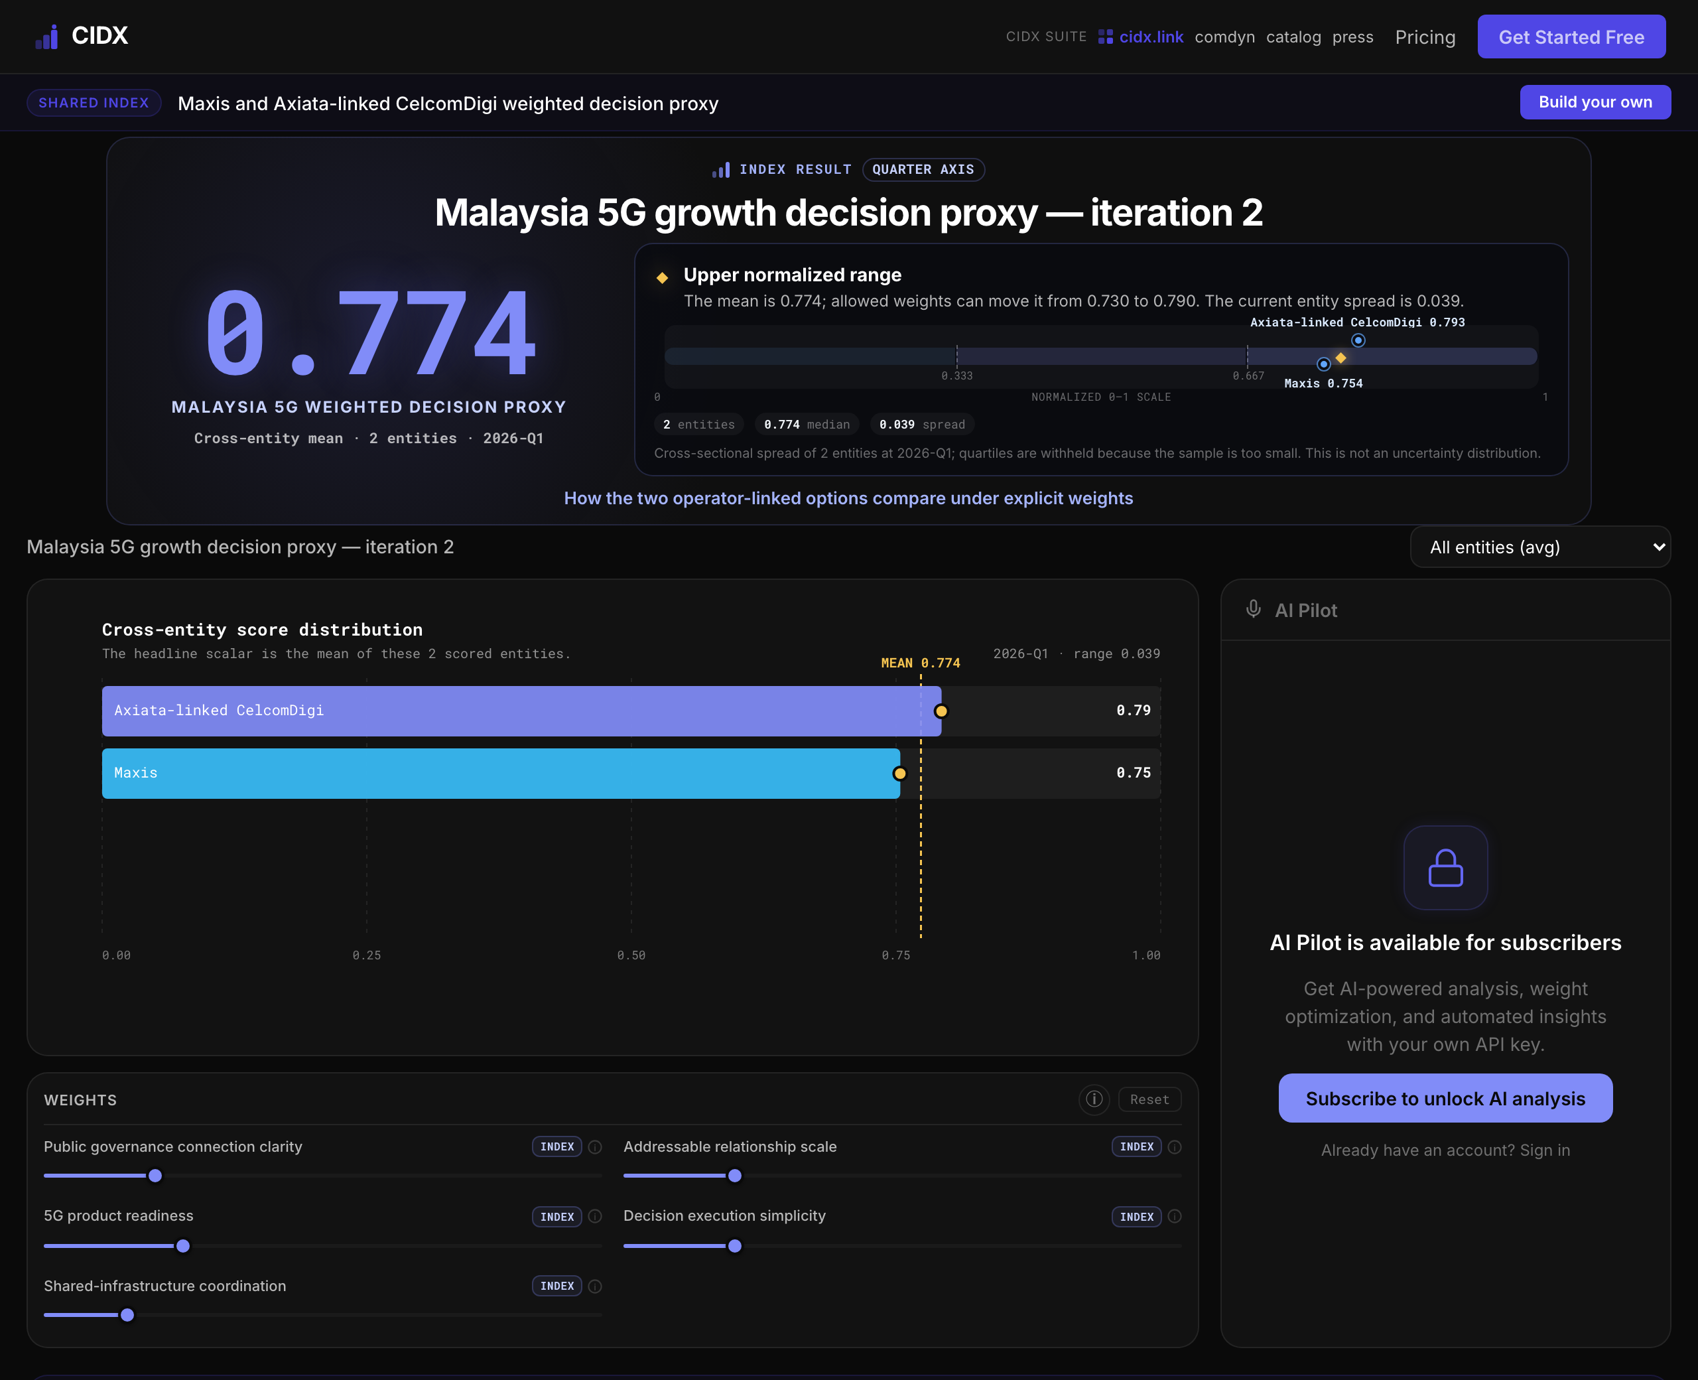Select the Axiata-linked CelcomDigi bar
Screen dimensions: 1698x1380
pos(521,711)
